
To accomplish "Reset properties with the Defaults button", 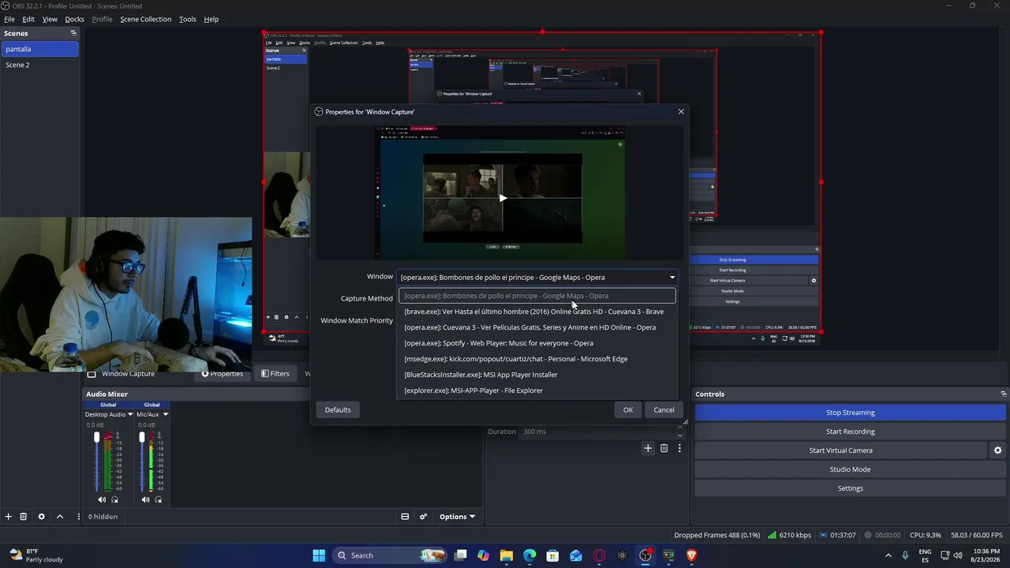I will point(338,409).
